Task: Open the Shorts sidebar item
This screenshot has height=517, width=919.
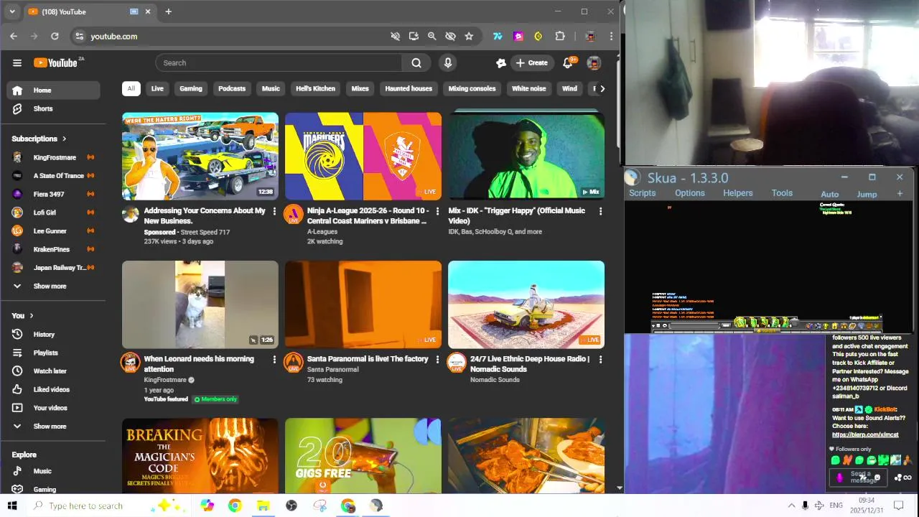Action: click(54, 108)
